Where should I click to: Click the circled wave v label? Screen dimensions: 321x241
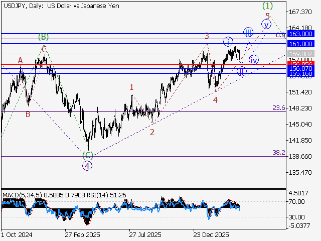[266, 24]
